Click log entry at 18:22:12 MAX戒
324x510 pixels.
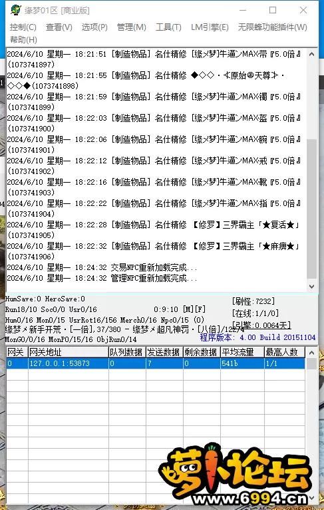(154, 166)
